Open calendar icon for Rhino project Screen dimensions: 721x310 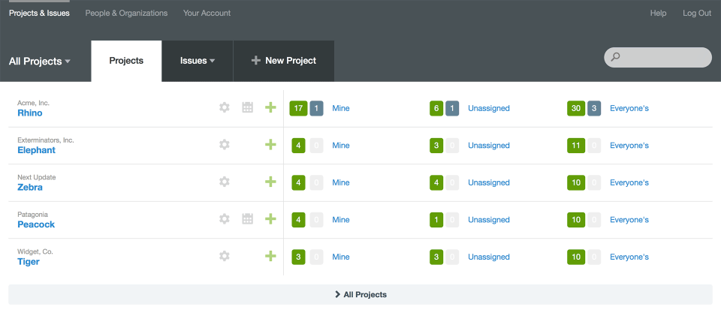247,108
